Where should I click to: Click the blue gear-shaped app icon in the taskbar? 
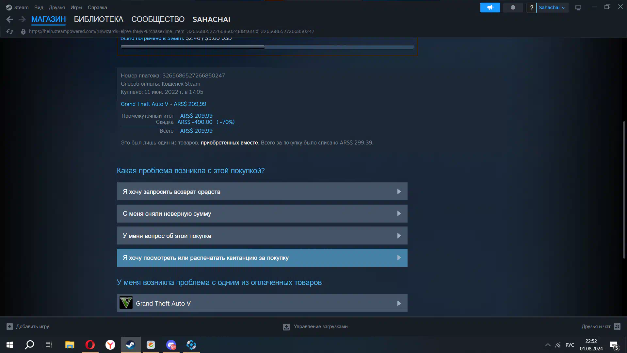191,345
